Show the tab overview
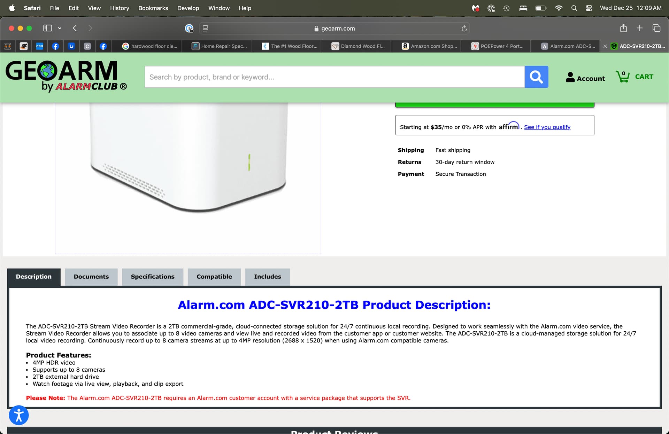 (656, 28)
